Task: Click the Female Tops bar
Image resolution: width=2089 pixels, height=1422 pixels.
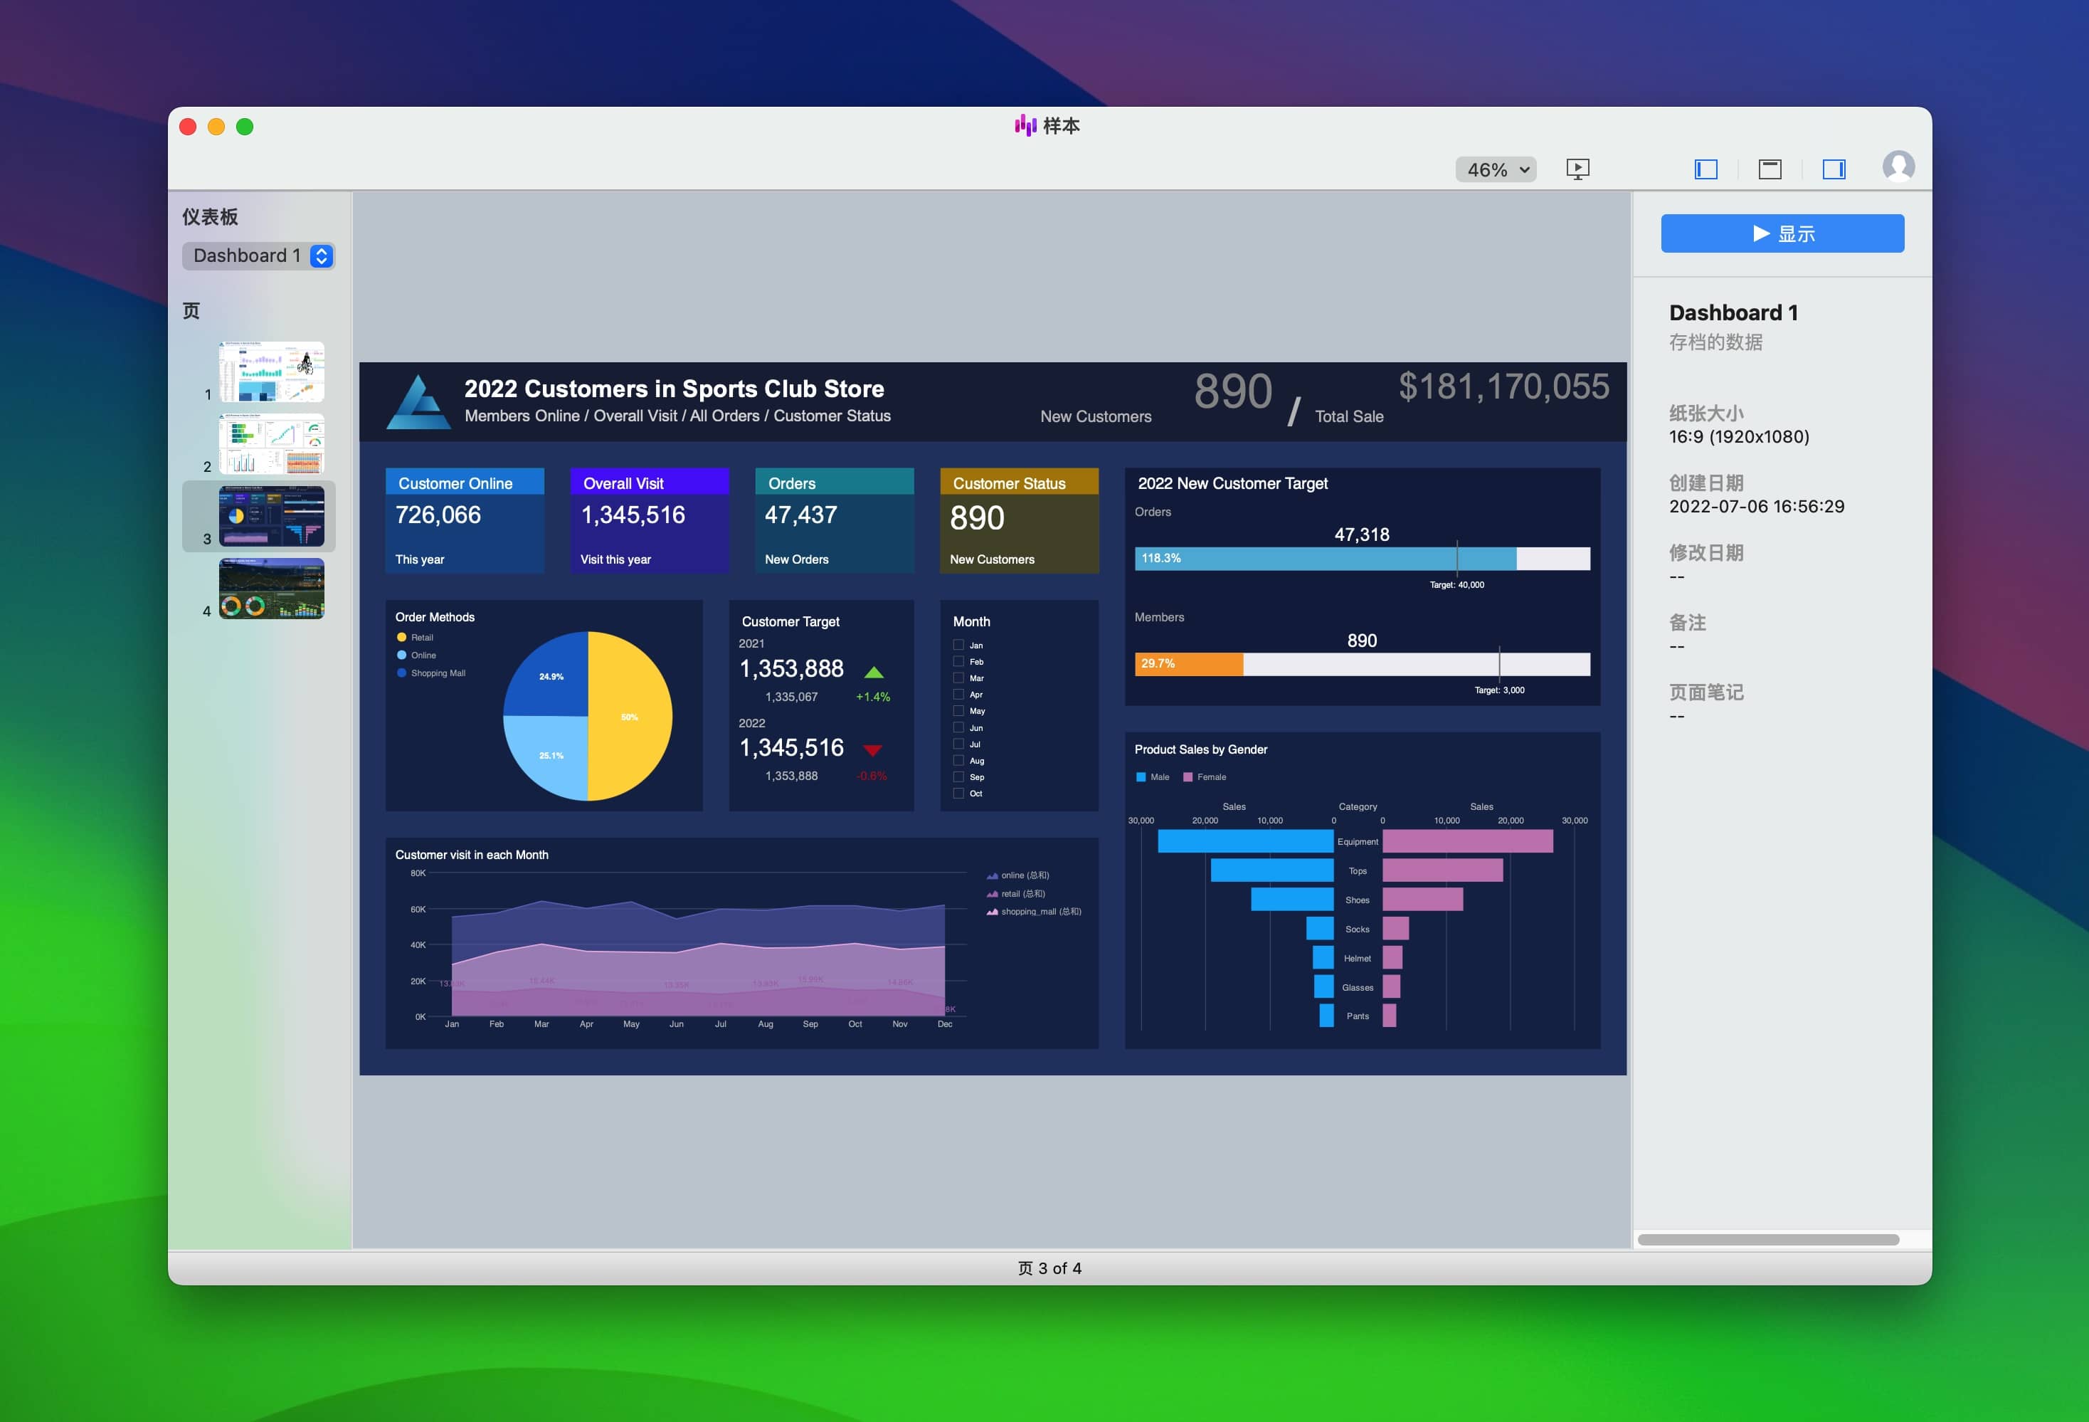Action: point(1443,871)
